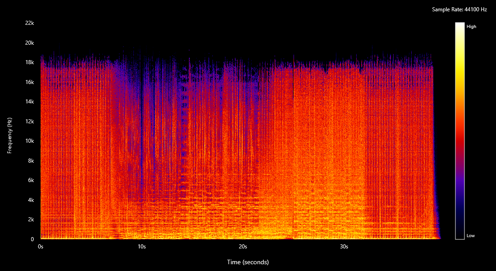Select the 20k frequency tick label
The width and height of the screenshot is (496, 271).
tap(30, 43)
